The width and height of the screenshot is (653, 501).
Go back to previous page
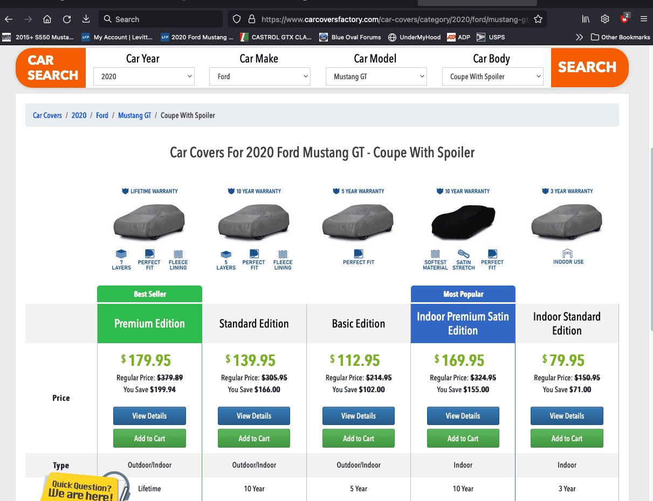(x=9, y=19)
